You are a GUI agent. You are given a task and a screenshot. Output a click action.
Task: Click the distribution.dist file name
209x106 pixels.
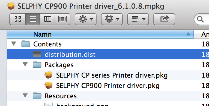[70, 54]
